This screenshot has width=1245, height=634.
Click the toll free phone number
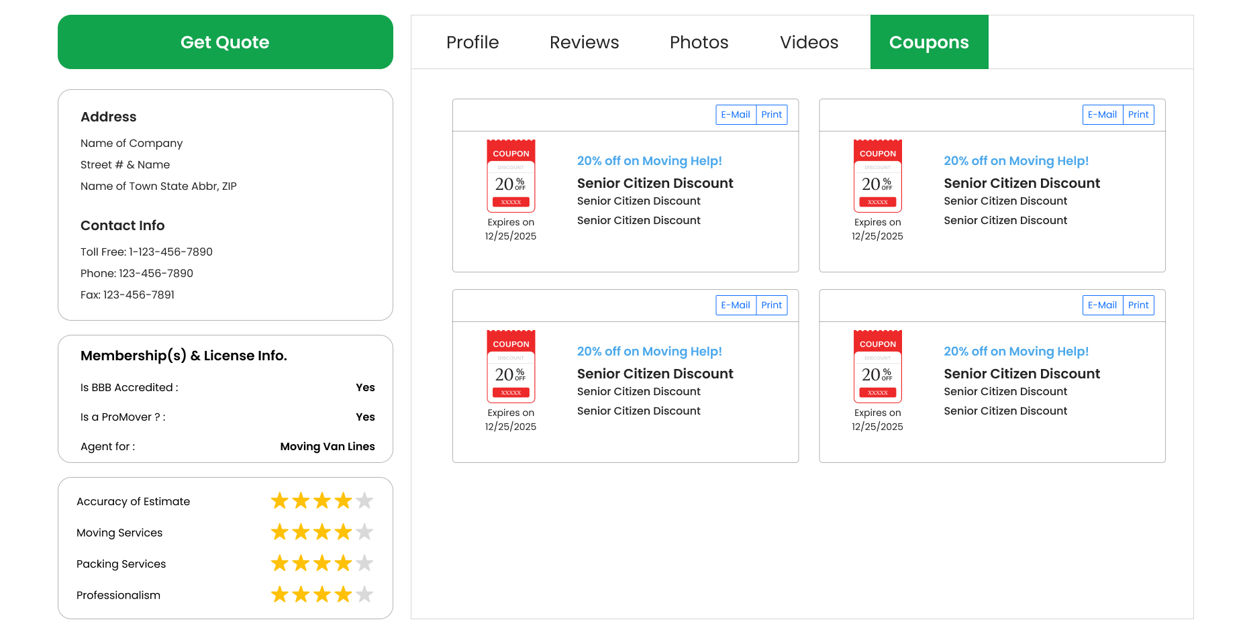click(x=146, y=252)
